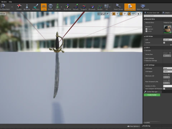Uncheck Auto Compute LOD Distance
This screenshot has width=172, height=129.
(164, 89)
